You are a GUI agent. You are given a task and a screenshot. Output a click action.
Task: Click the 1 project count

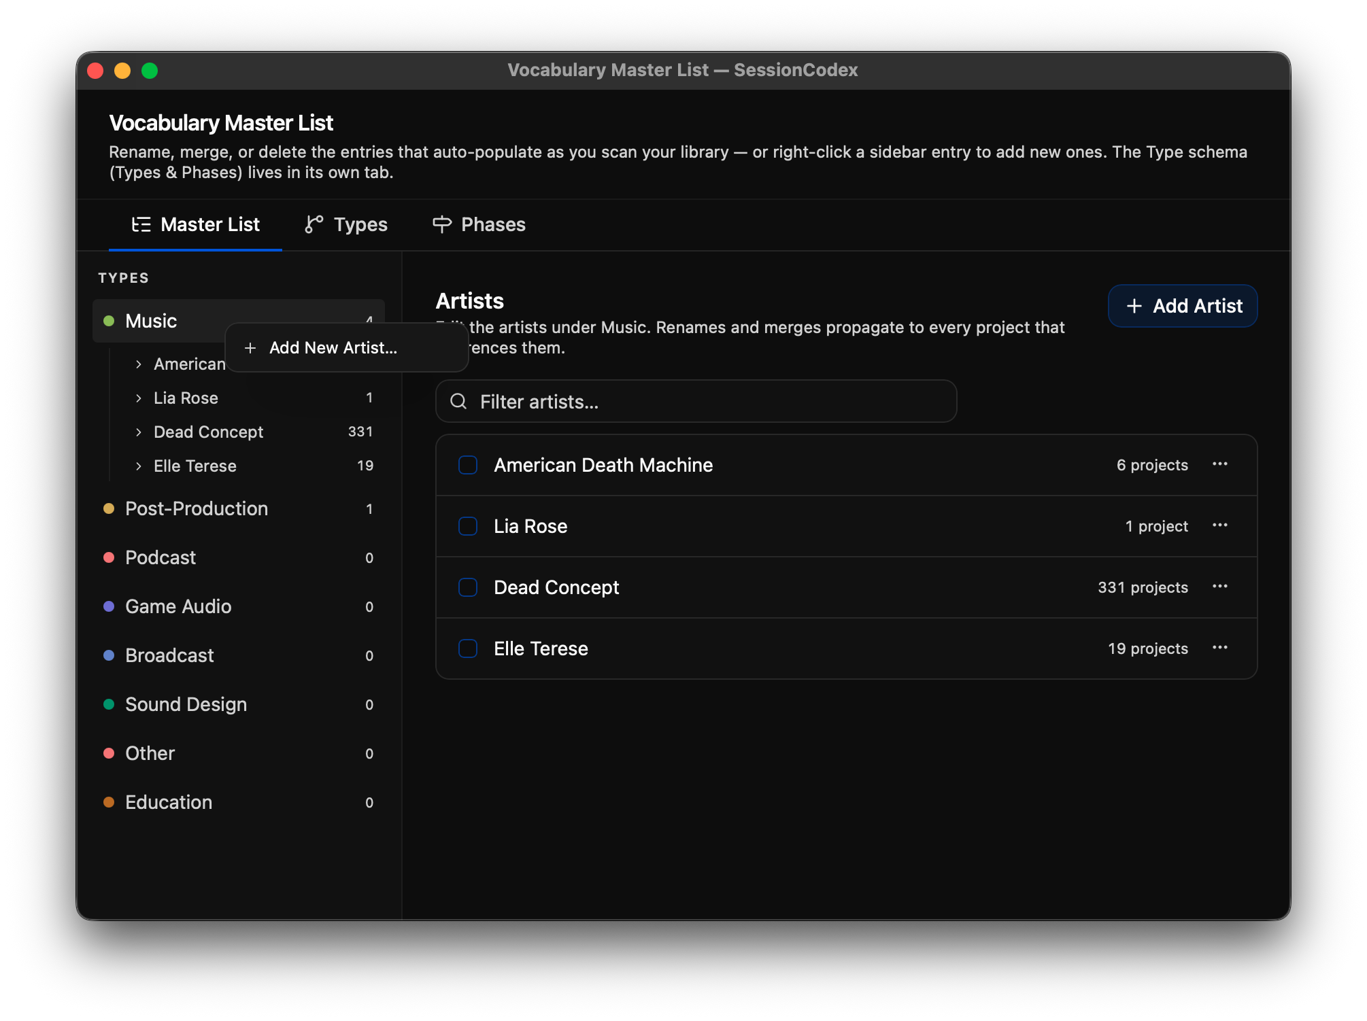click(1156, 526)
